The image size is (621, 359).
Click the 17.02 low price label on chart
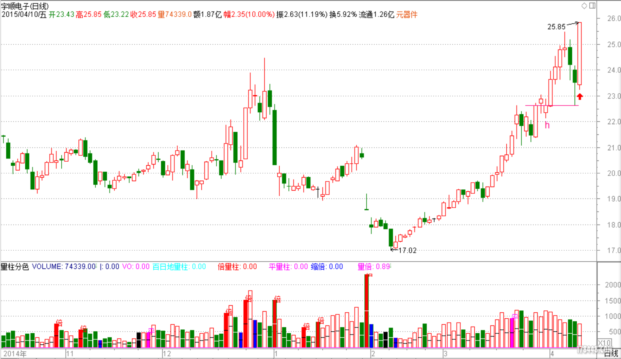(407, 251)
